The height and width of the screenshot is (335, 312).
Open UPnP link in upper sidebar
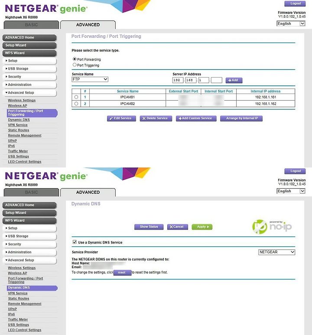pos(13,141)
